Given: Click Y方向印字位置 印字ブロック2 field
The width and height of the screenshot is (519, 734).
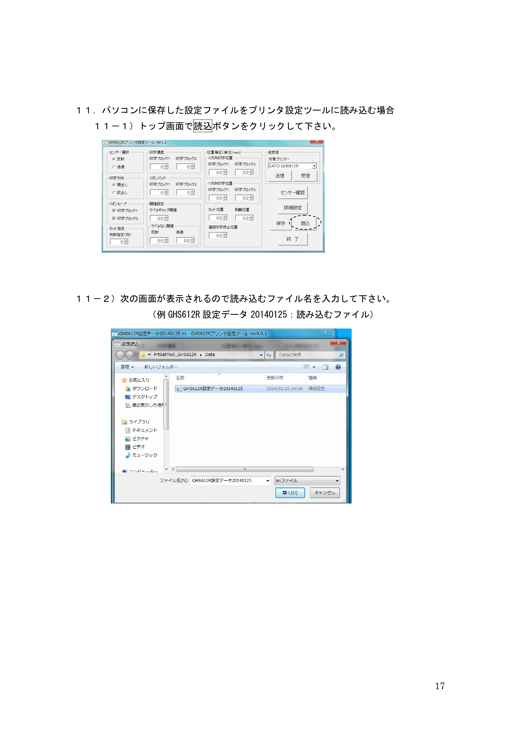Looking at the screenshot, I should 244,198.
